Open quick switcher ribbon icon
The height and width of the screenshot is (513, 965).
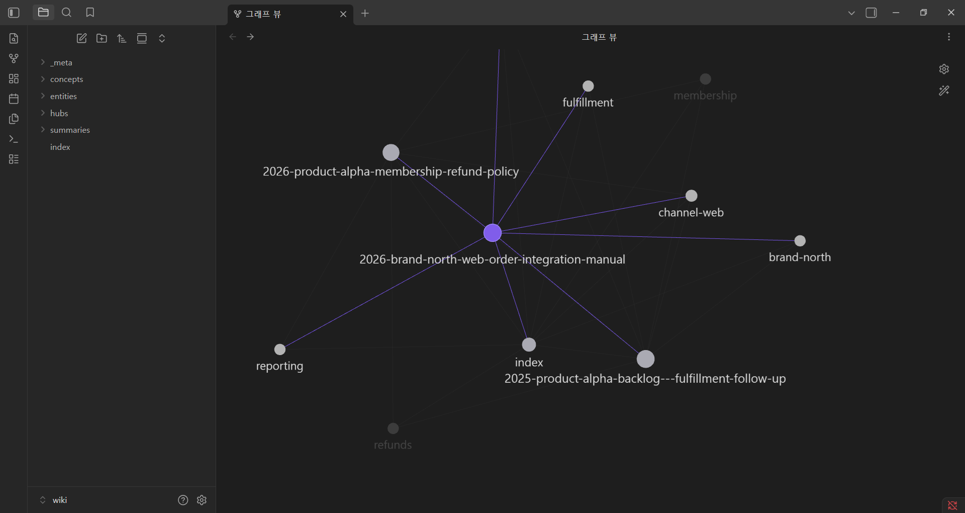14,38
